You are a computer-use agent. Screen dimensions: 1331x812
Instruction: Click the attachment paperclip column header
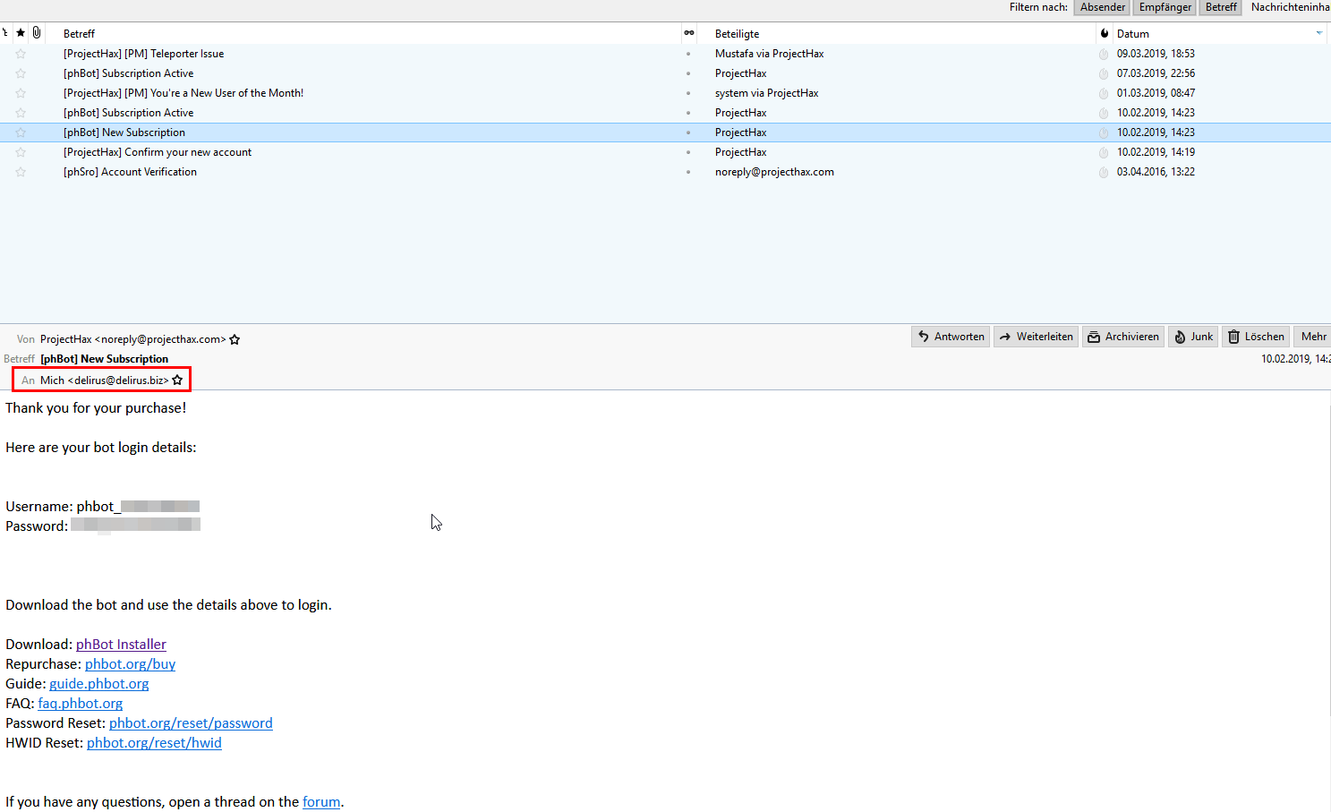[37, 33]
